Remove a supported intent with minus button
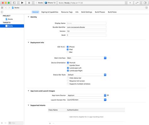This screenshot has width=149, height=125. [x=53, y=123]
